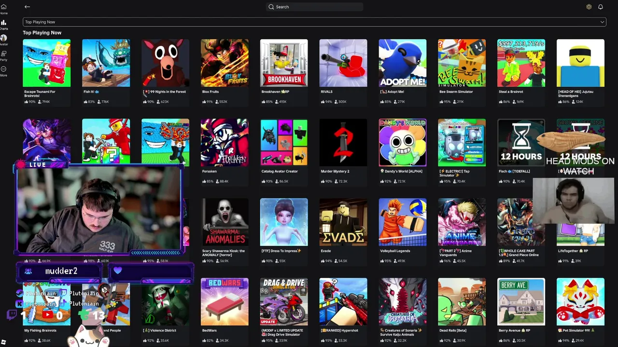Open the Evade game thumbnail
The width and height of the screenshot is (618, 347).
click(x=343, y=222)
